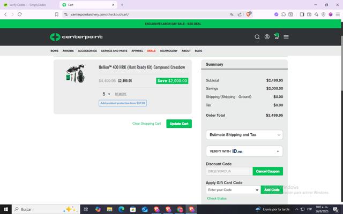
Task: Open the Technology menu item
Action: click(x=168, y=51)
